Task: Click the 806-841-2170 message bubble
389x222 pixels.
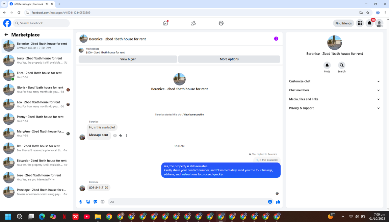Action: click(x=99, y=188)
